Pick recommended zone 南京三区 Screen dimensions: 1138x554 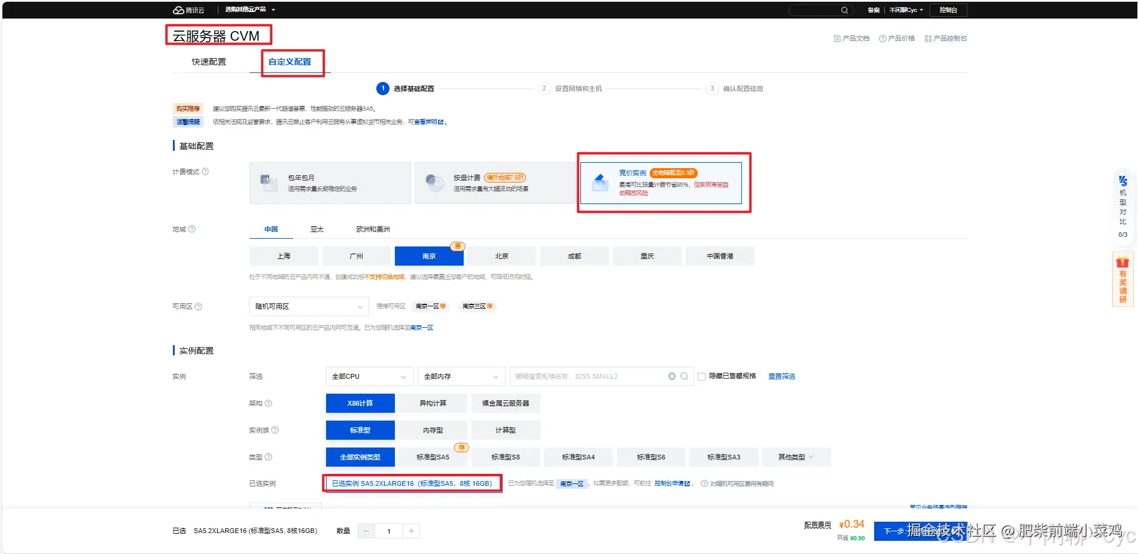(477, 306)
